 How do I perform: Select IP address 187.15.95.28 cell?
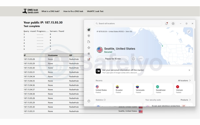(29, 98)
